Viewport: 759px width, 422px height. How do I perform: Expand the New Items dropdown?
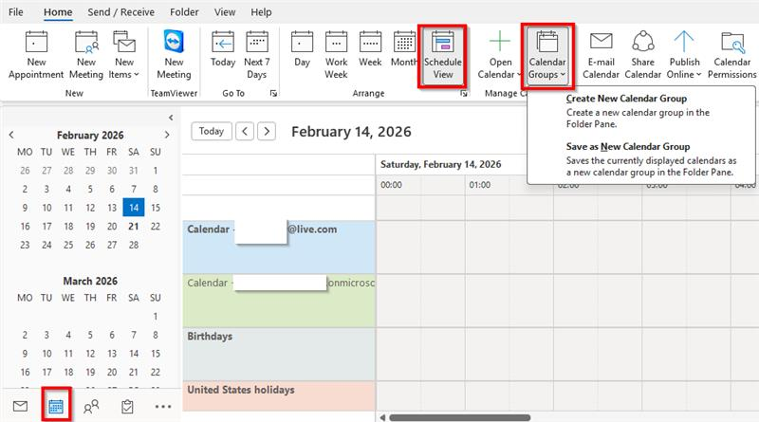pyautogui.click(x=126, y=54)
